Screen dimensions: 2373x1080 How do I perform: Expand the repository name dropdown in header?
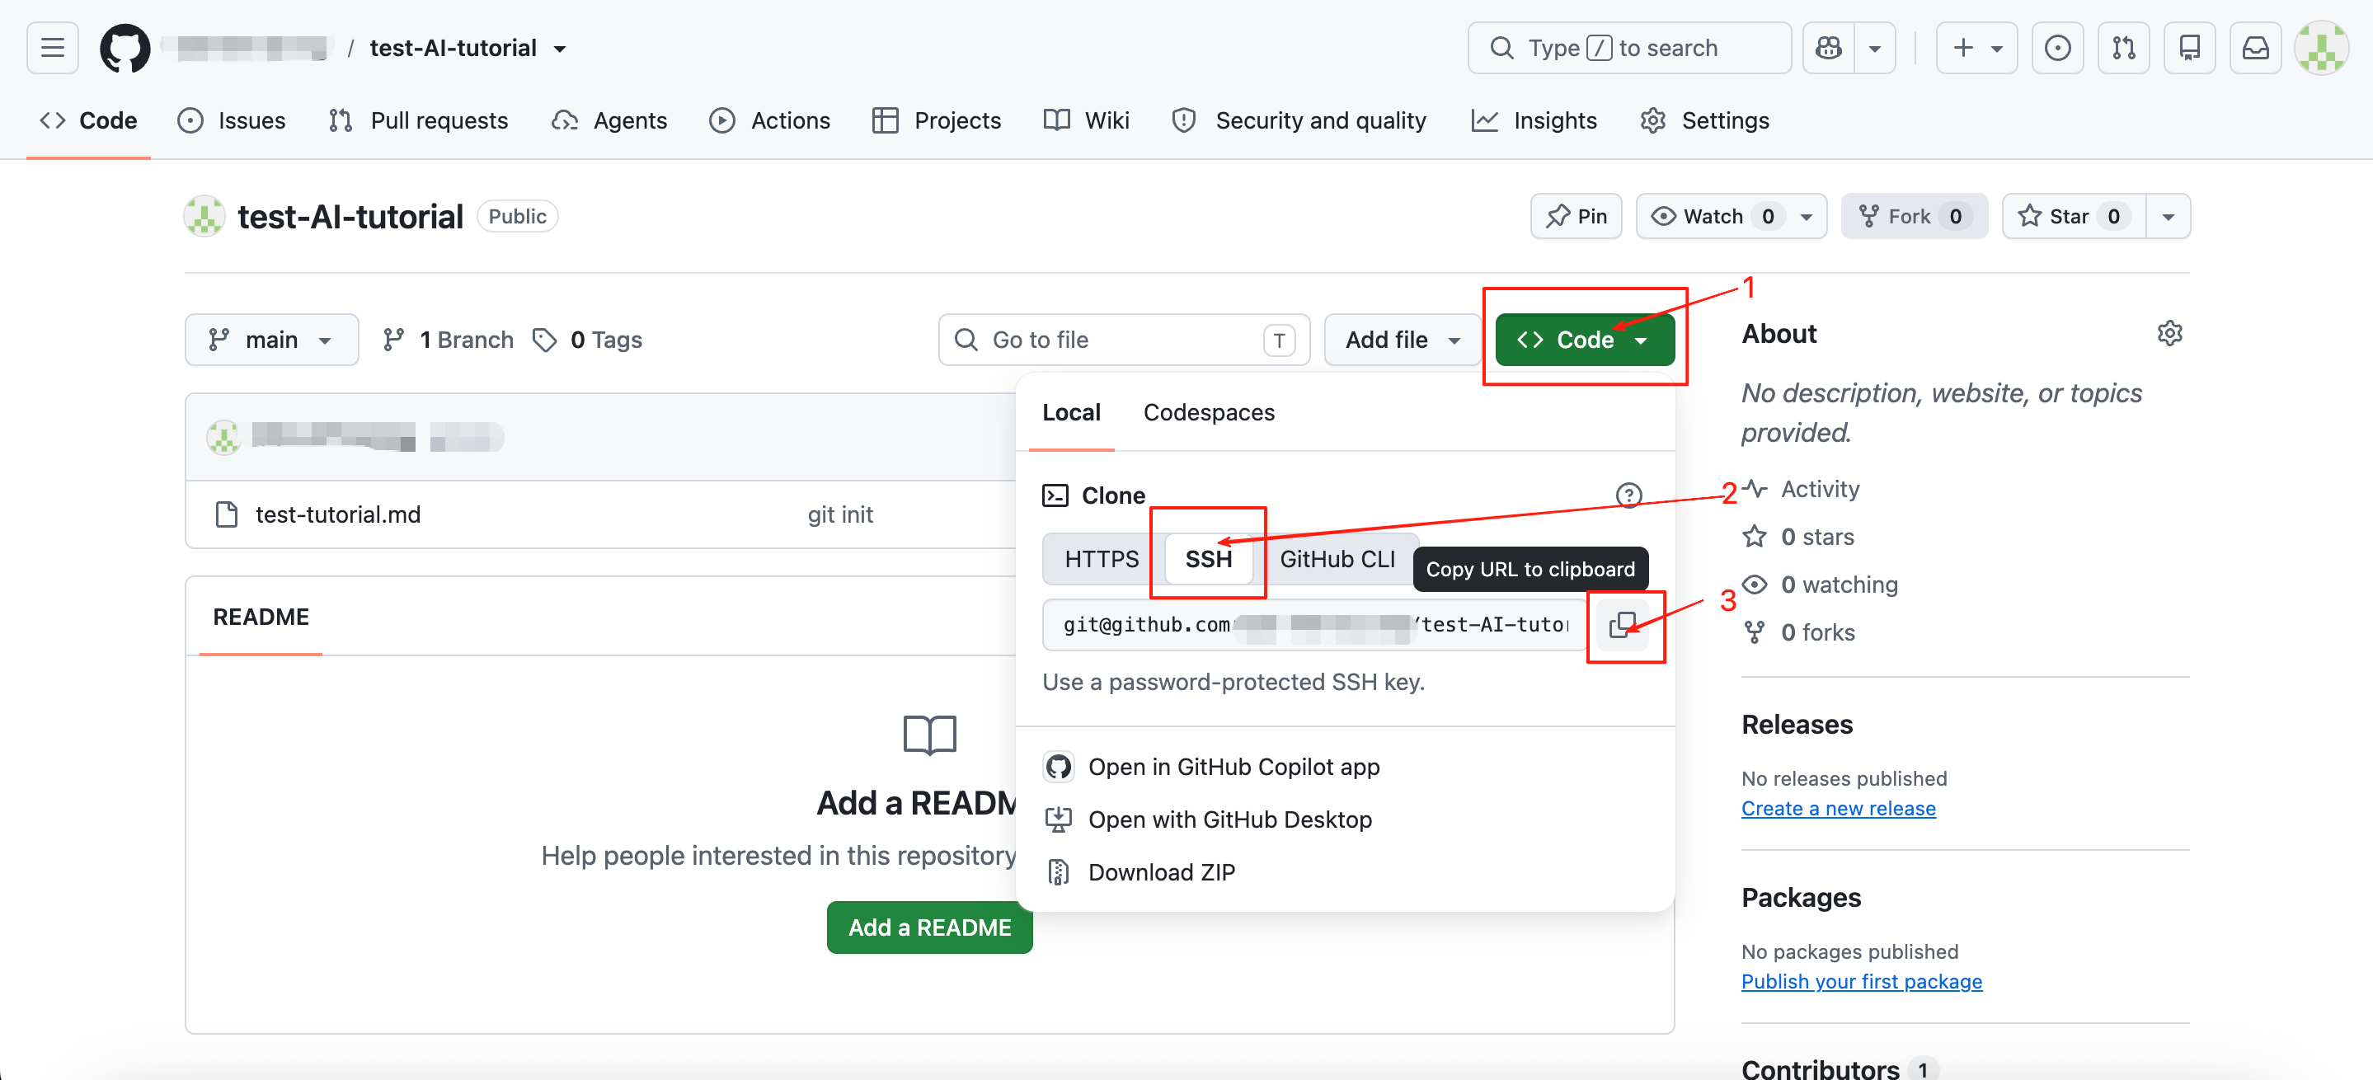pyautogui.click(x=560, y=49)
